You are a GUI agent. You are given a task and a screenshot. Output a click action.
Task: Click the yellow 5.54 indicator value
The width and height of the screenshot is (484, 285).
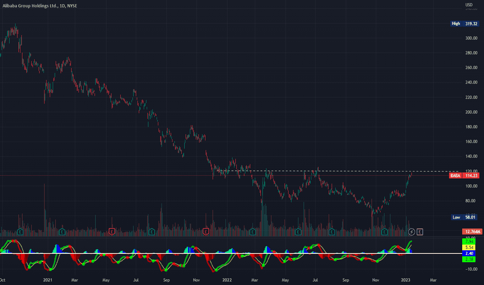coord(469,247)
